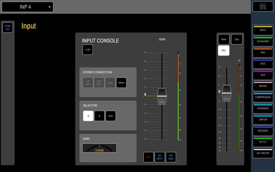This screenshot has width=275, height=172.
Task: Open the DEESSER section
Action: (263, 131)
